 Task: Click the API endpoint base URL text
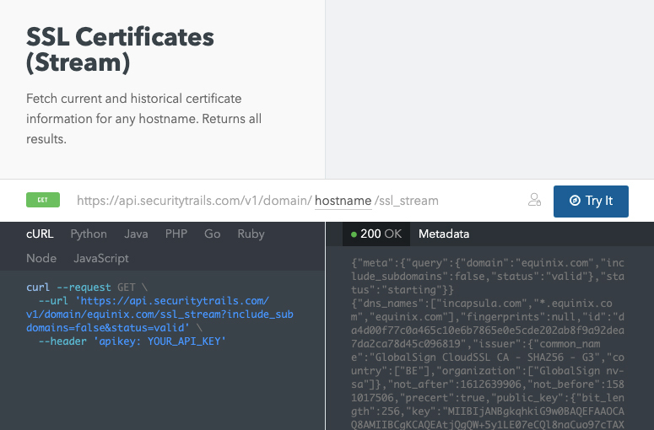[194, 201]
